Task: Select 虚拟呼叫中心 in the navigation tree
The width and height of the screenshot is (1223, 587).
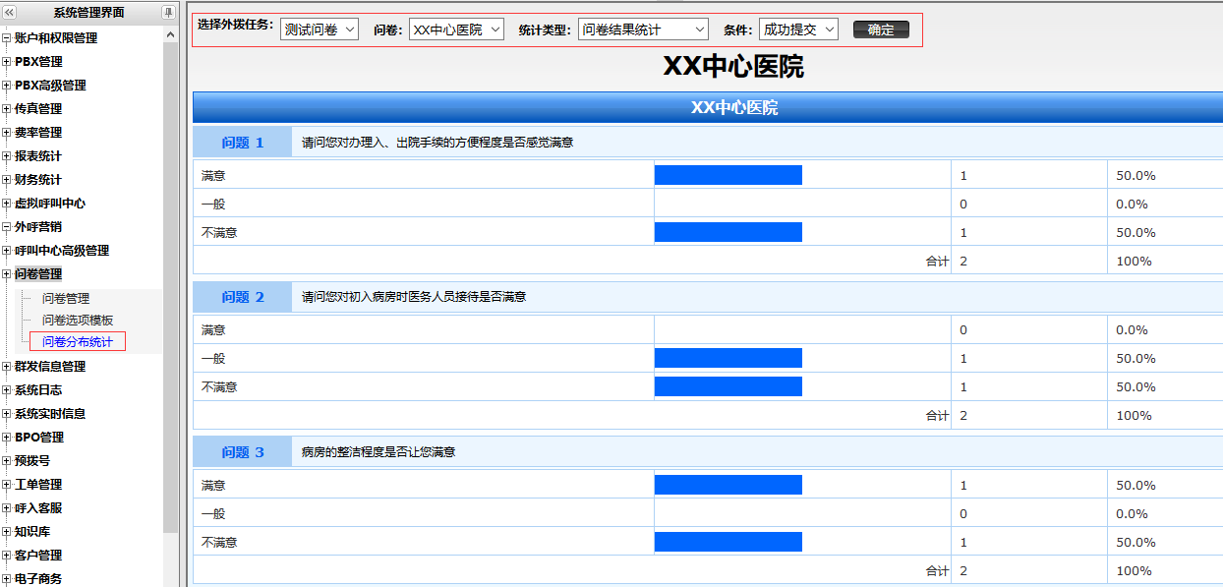Action: click(x=50, y=204)
